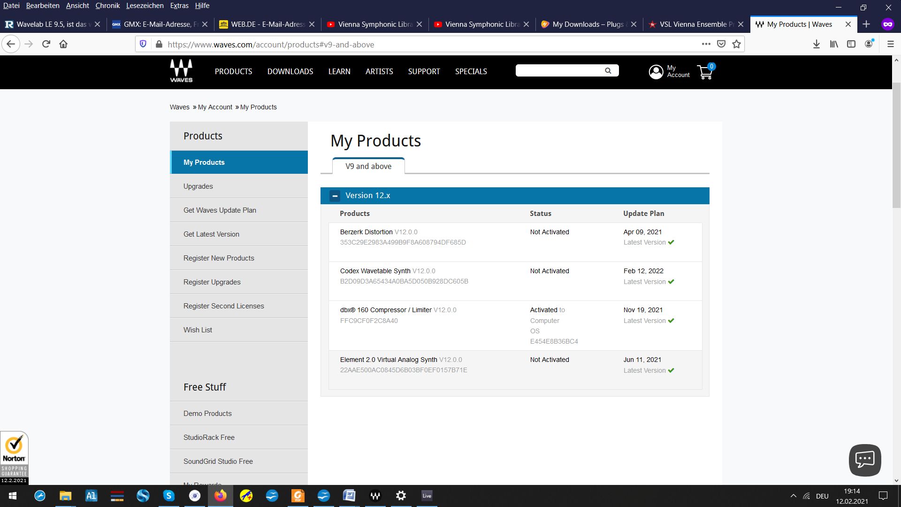Open Firefox library icon
Screen dimensions: 901x507
click(834, 44)
